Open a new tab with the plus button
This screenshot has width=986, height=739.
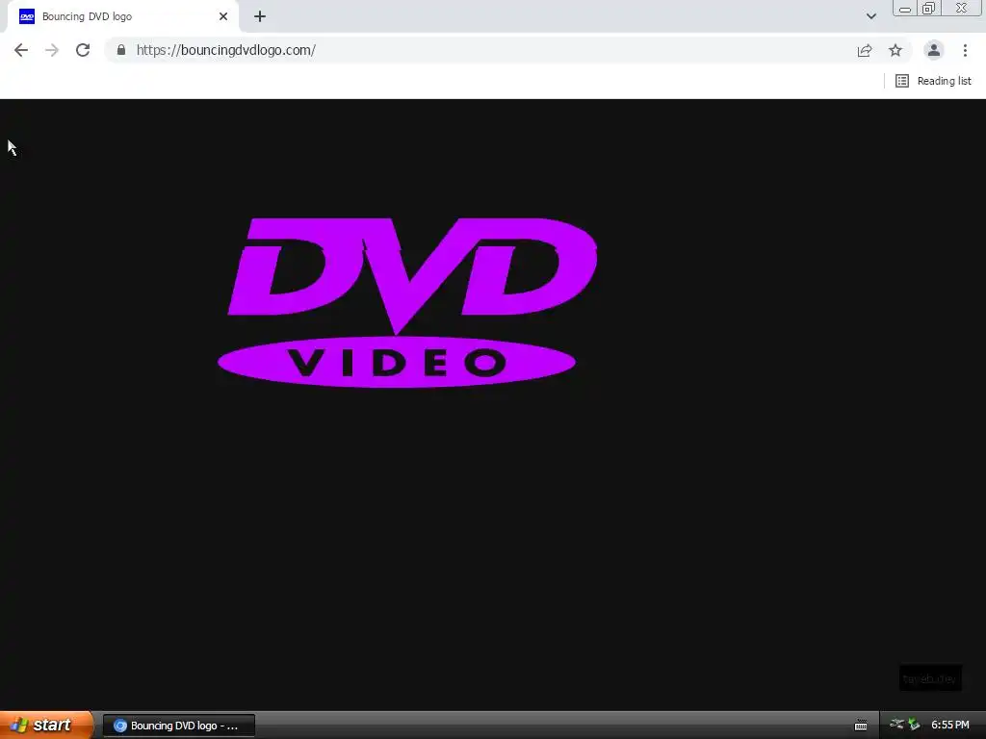coord(260,16)
